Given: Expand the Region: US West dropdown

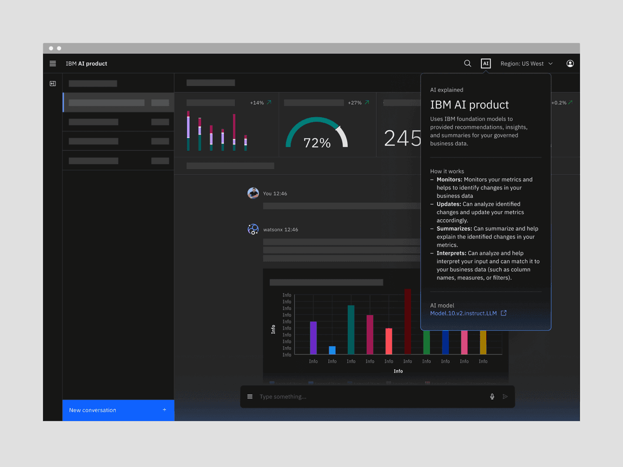Looking at the screenshot, I should pyautogui.click(x=526, y=63).
